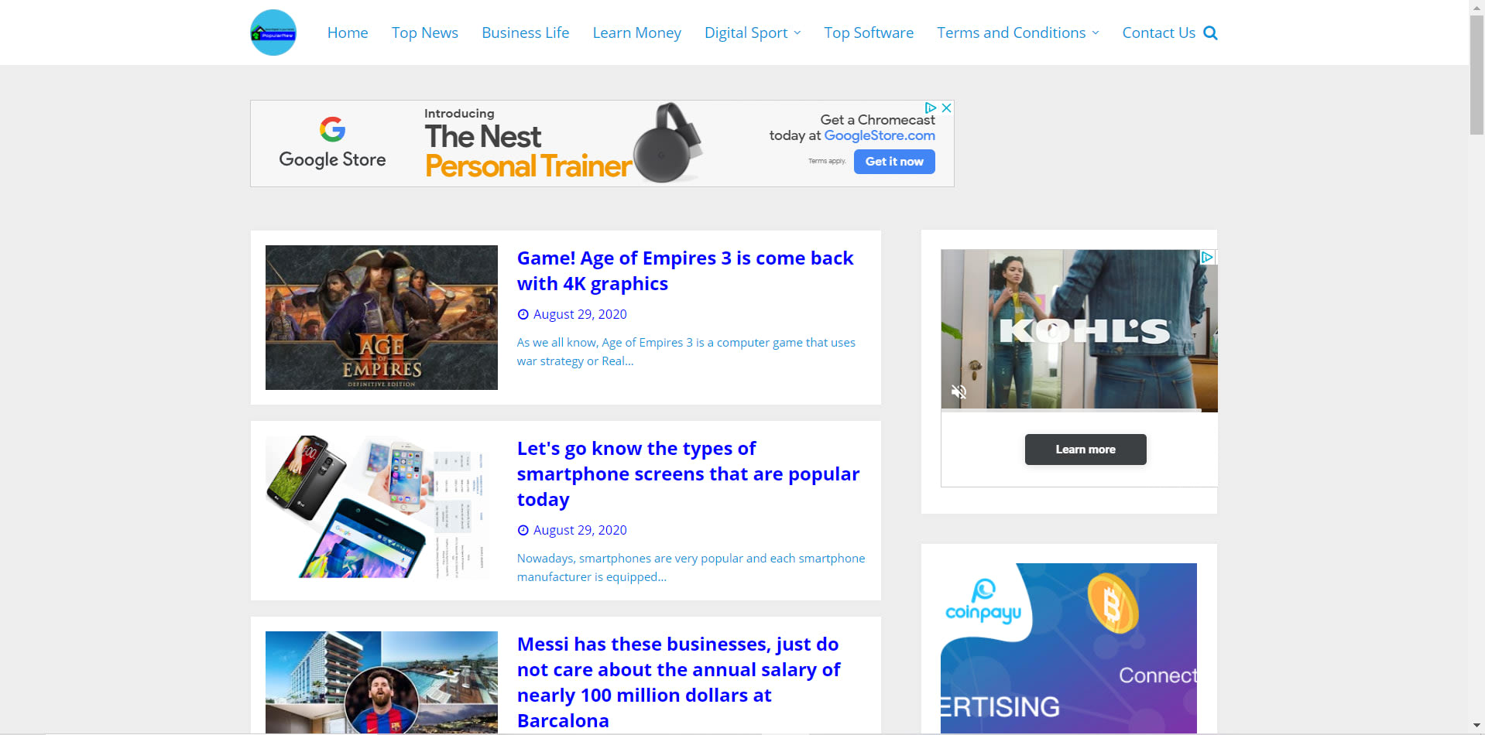This screenshot has height=735, width=1485.
Task: Open the Age of Empires article thumbnail
Action: pyautogui.click(x=382, y=317)
